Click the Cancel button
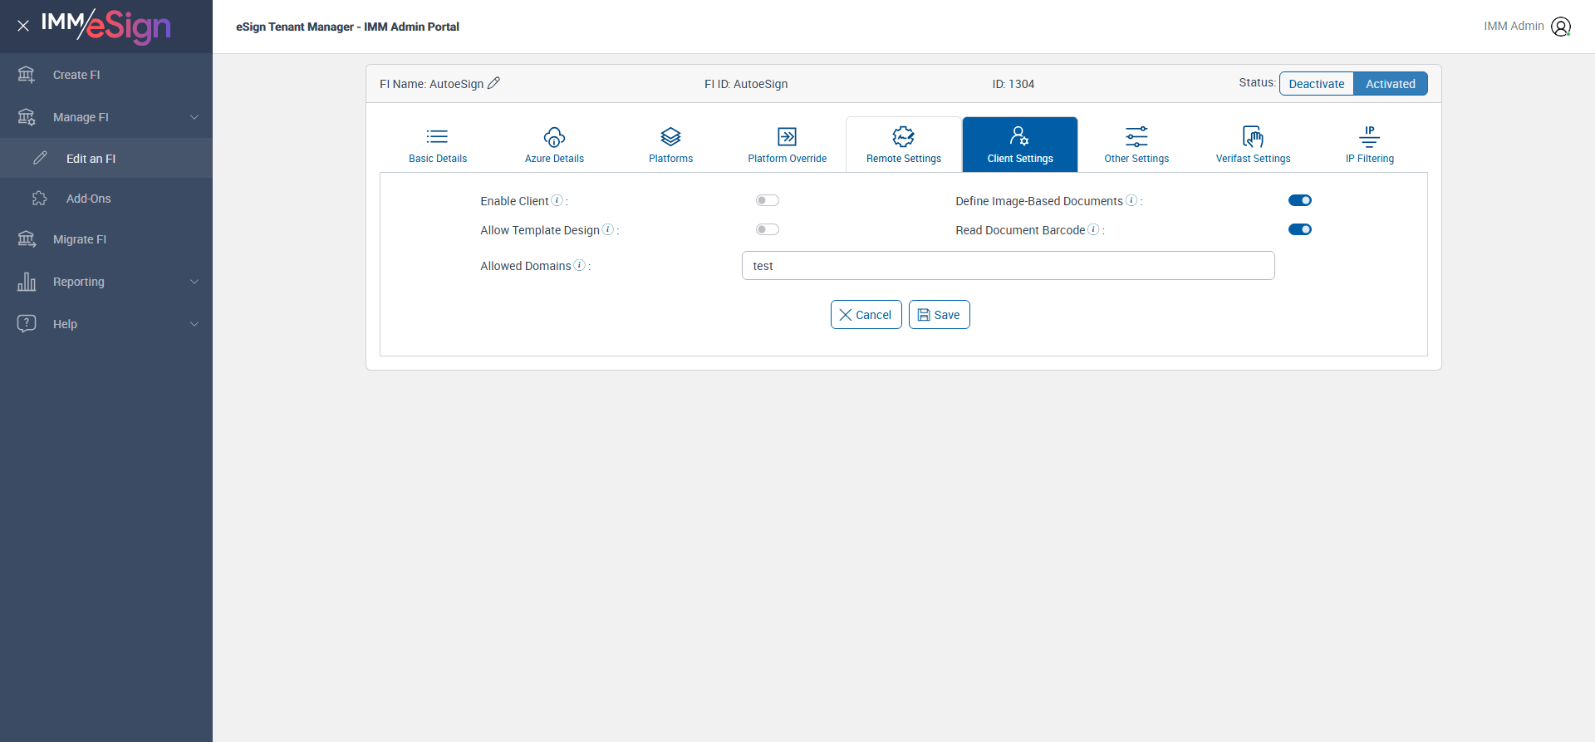 866,315
